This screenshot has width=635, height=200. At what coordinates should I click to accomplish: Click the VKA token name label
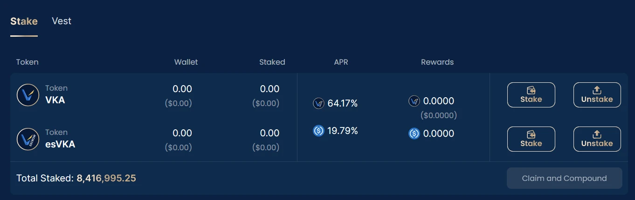pos(55,100)
